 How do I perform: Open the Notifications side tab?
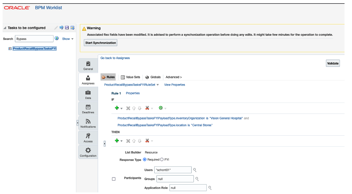click(88, 123)
